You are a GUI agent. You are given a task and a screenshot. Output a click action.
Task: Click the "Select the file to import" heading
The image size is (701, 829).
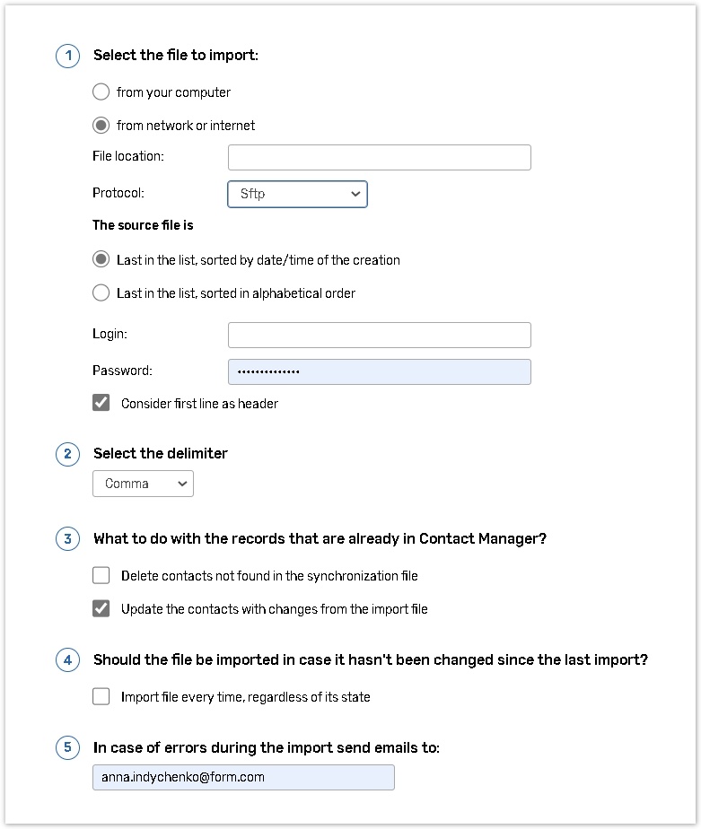pyautogui.click(x=176, y=56)
